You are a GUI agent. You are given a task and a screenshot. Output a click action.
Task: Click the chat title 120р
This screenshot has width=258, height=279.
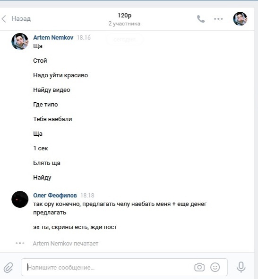(124, 16)
